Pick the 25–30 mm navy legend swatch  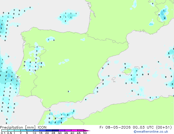[x=55, y=130]
